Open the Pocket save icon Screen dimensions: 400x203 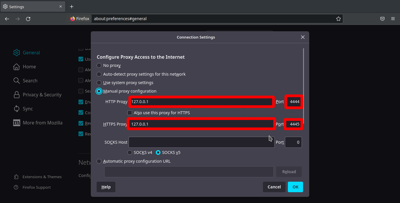click(x=382, y=19)
